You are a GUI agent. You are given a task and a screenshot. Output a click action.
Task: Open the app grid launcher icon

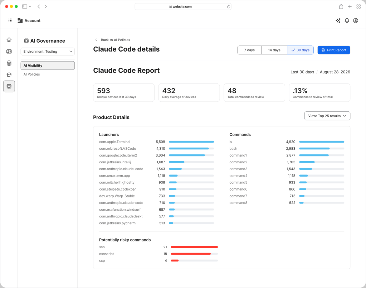(10, 20)
